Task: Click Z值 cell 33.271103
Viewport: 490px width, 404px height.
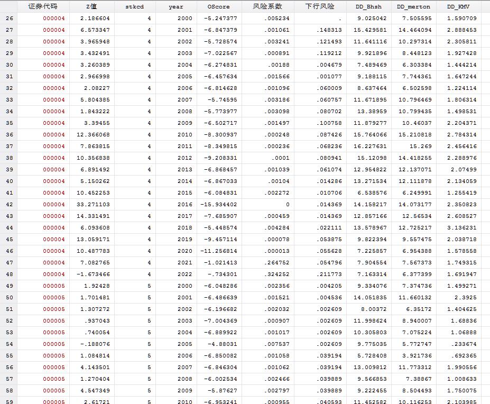Action: 93,205
